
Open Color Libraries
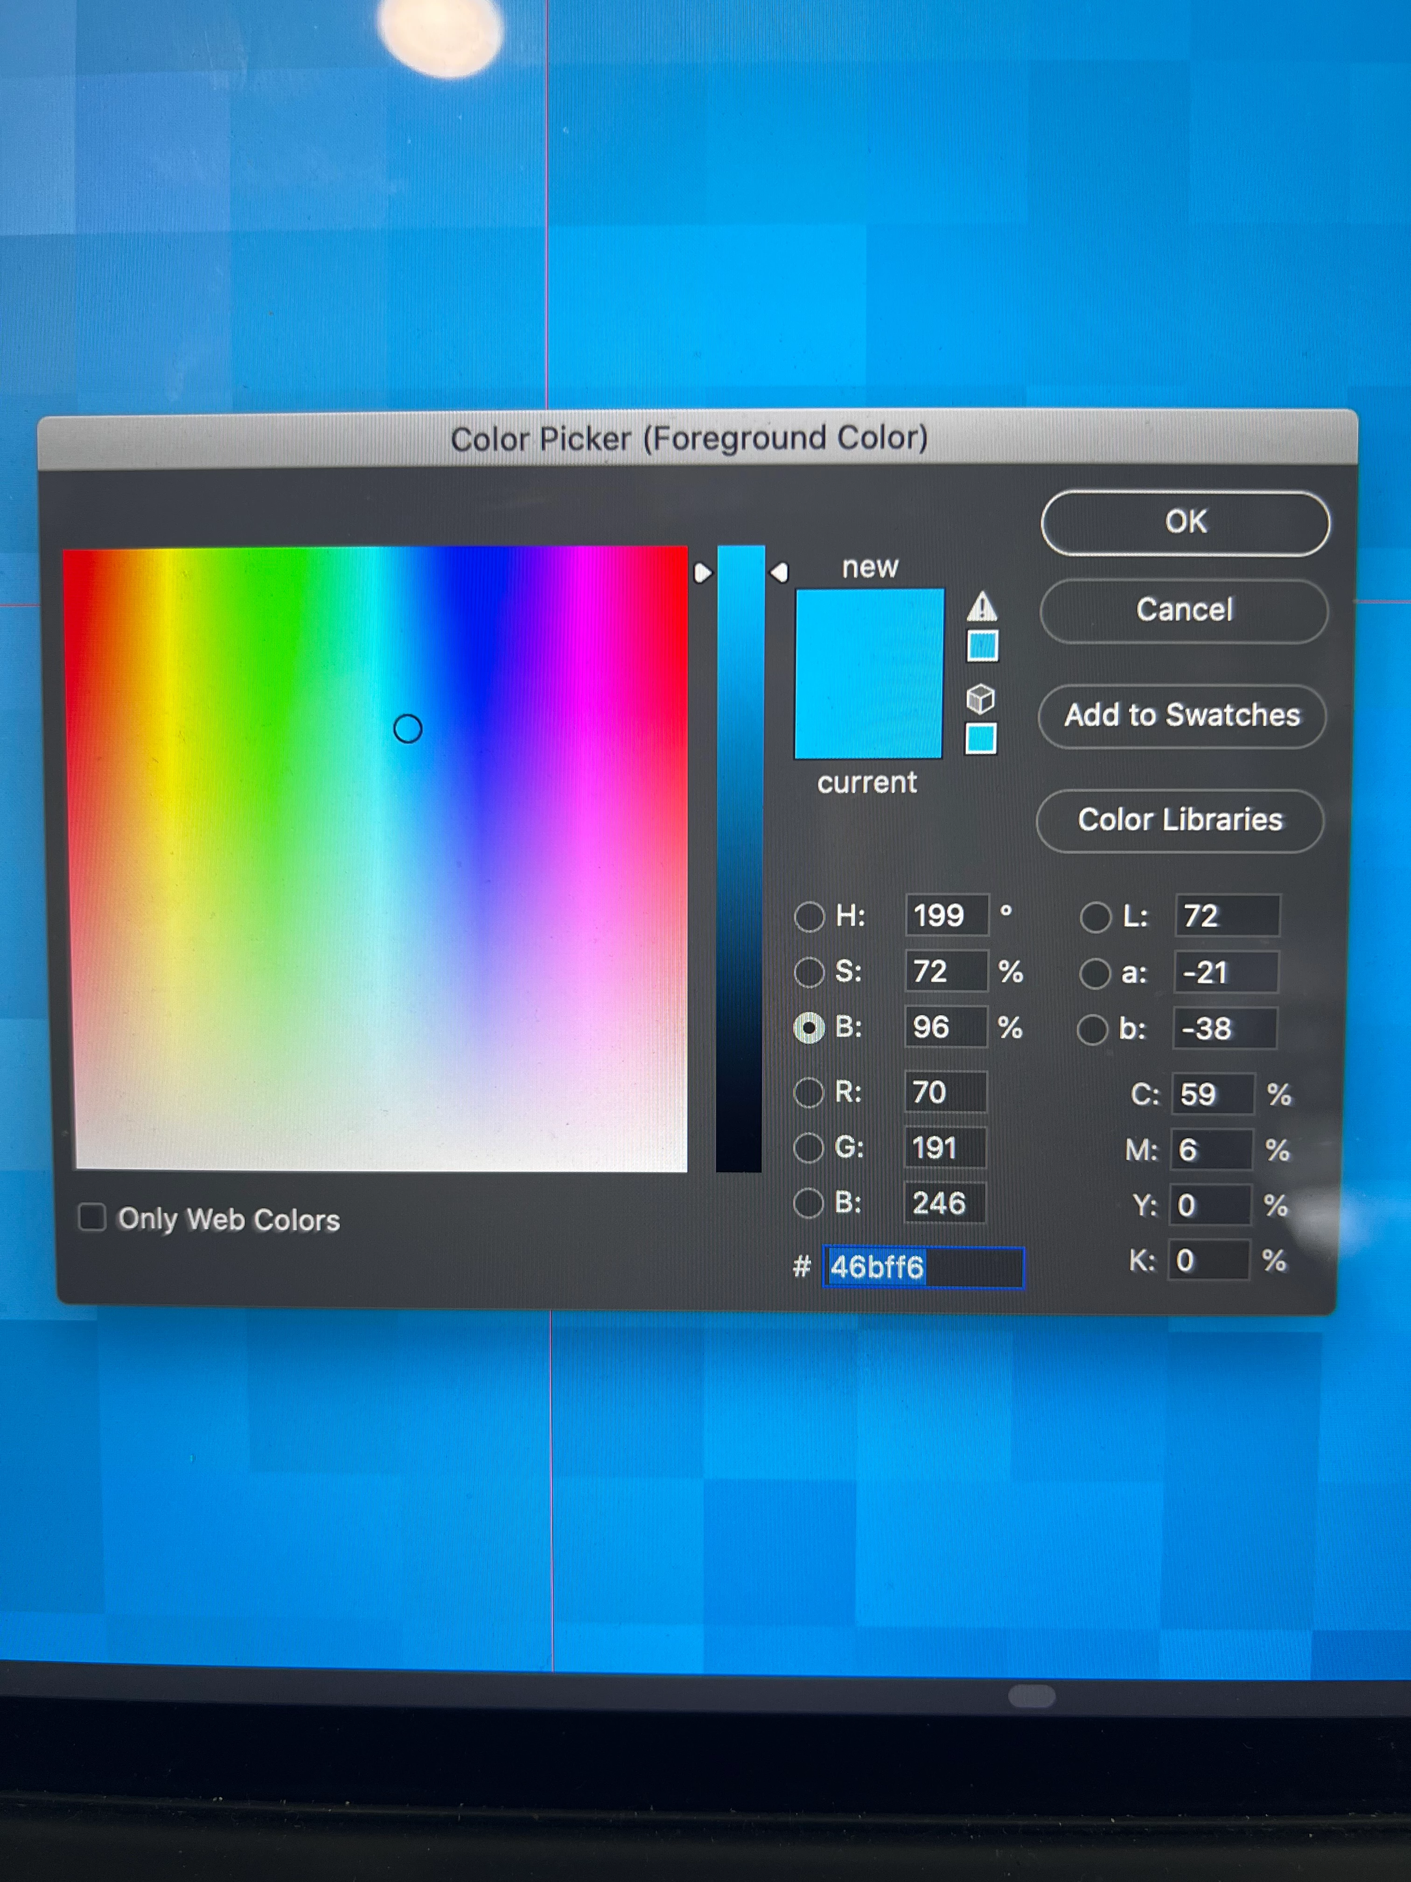[x=1180, y=820]
